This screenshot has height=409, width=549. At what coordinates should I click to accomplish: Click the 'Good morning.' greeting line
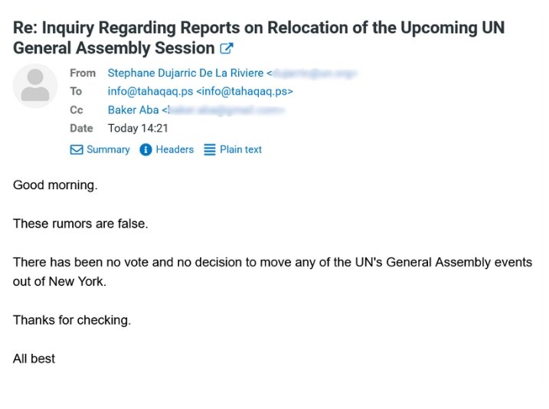[x=55, y=185]
